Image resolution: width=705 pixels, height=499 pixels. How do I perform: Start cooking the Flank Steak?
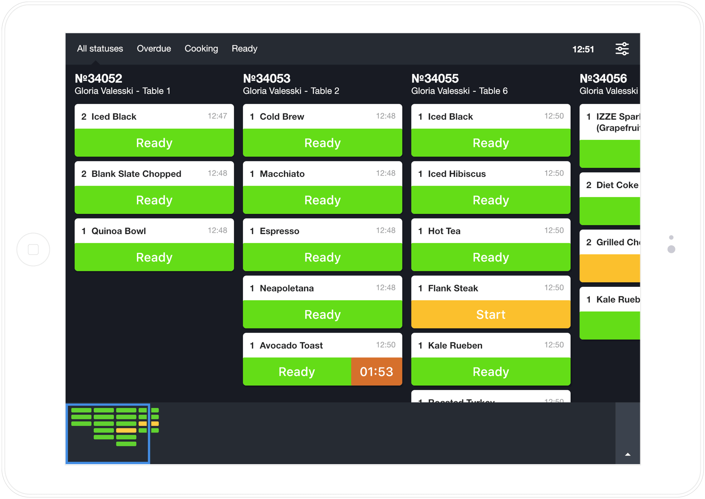pos(490,315)
